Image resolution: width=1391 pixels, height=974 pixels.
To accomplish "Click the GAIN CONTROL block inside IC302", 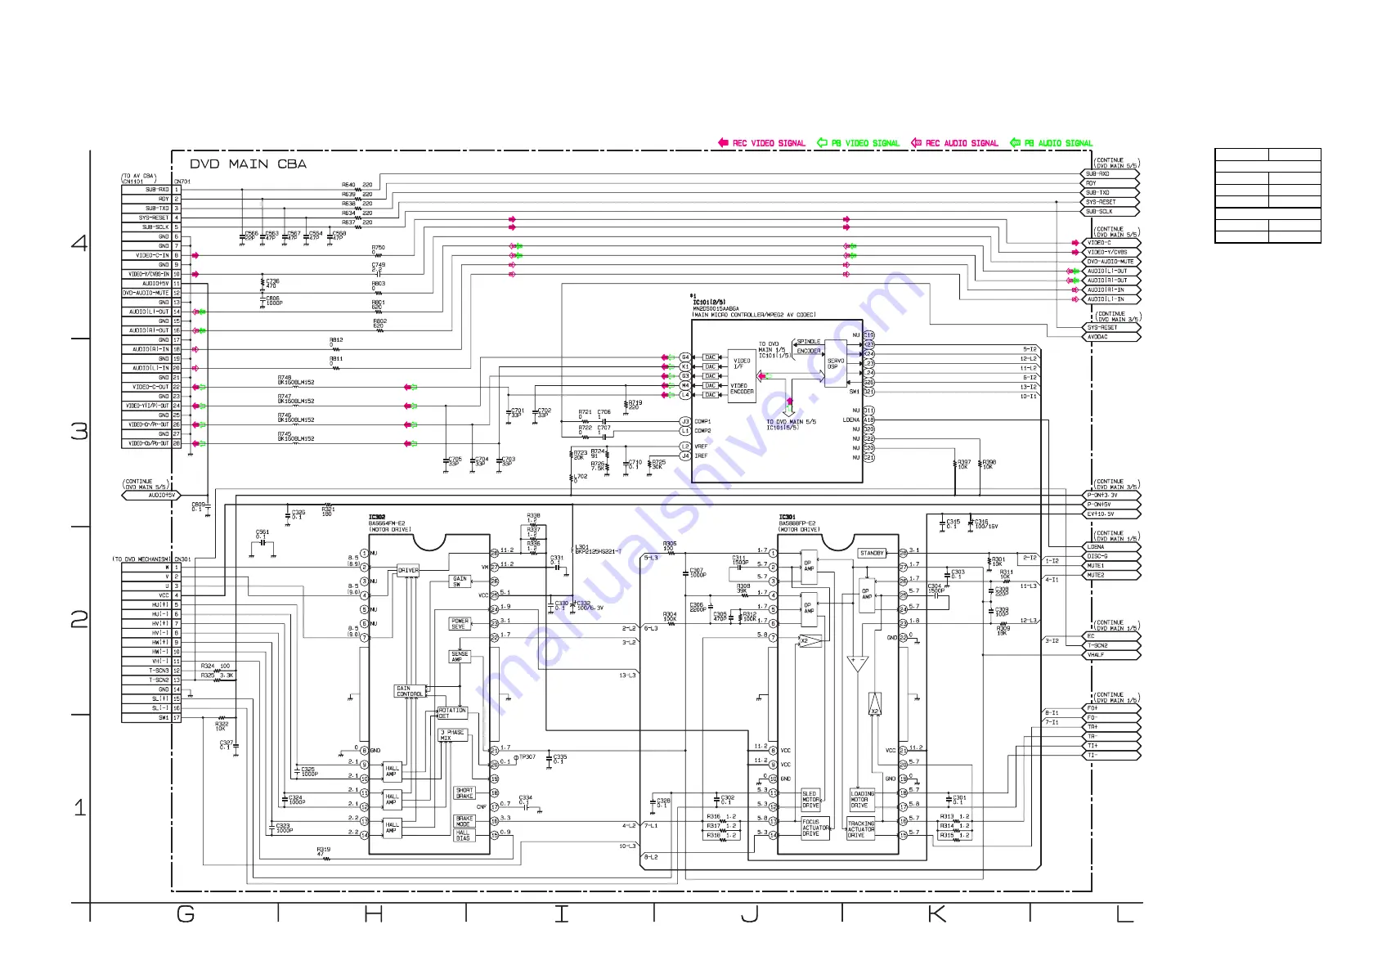I will click(410, 691).
